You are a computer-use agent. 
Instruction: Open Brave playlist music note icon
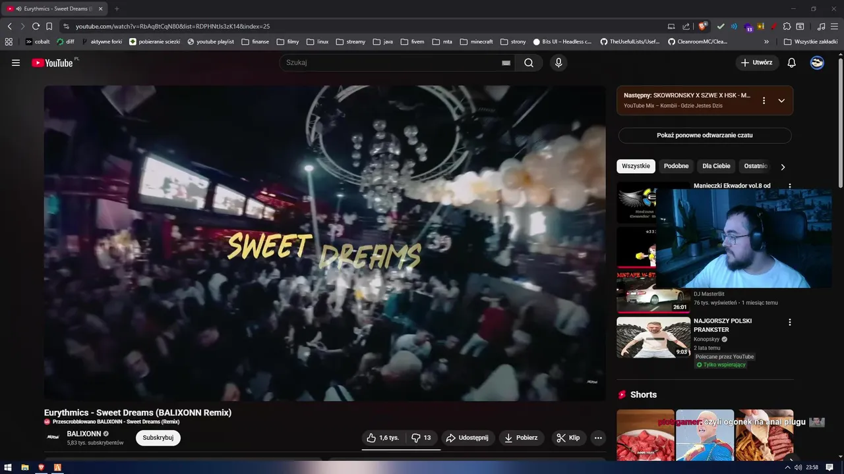click(x=821, y=26)
